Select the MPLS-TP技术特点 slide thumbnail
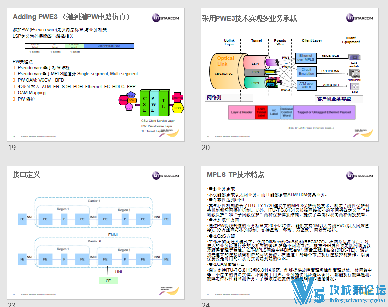 (x=290, y=233)
